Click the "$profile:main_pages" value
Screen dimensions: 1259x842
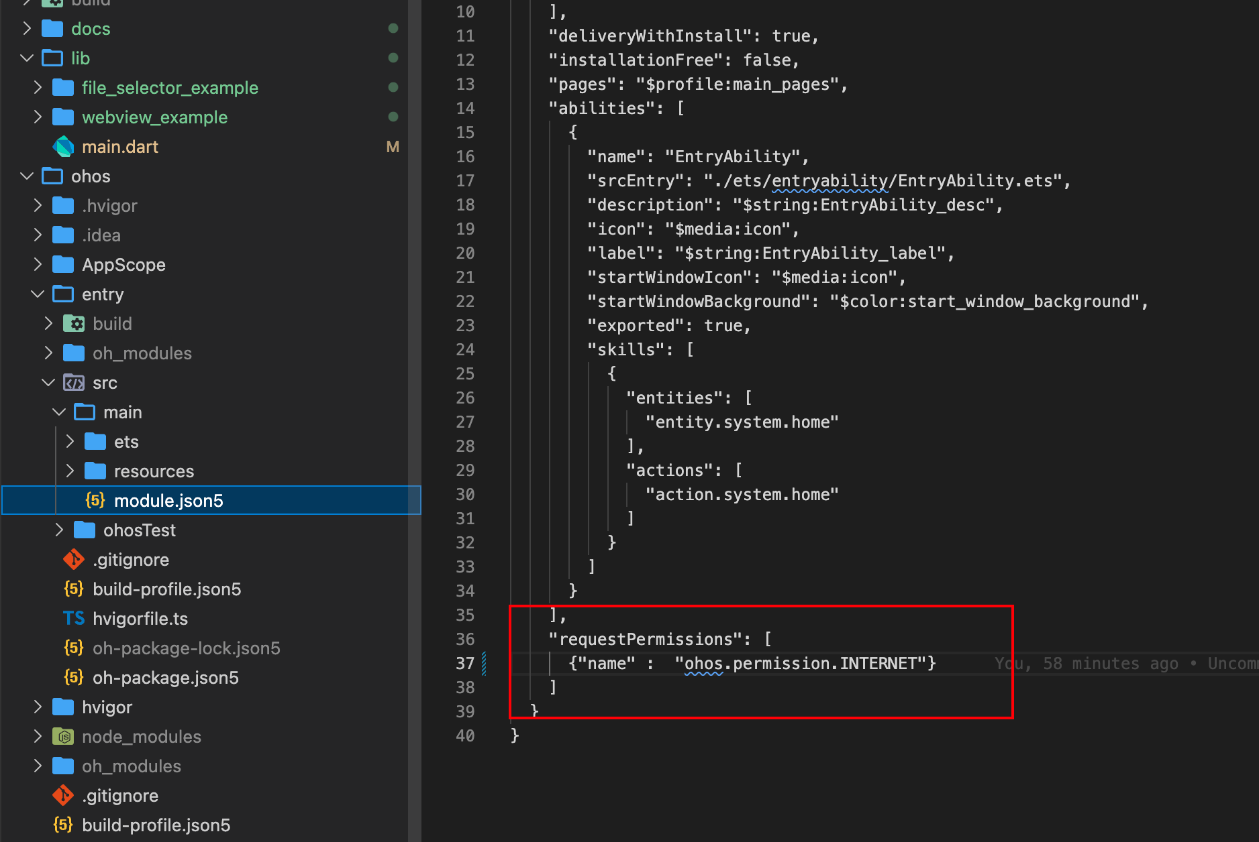pyautogui.click(x=737, y=84)
